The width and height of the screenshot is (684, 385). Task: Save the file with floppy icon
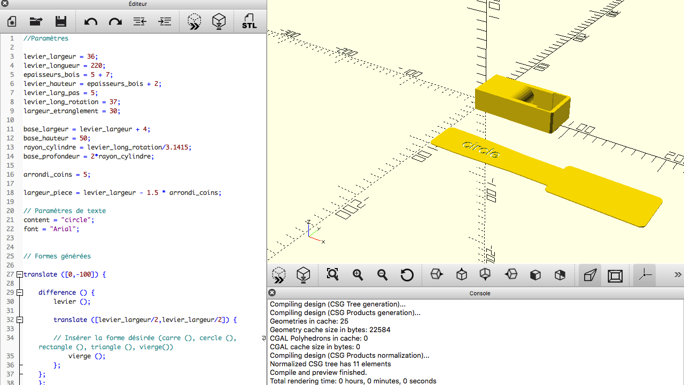click(x=61, y=22)
